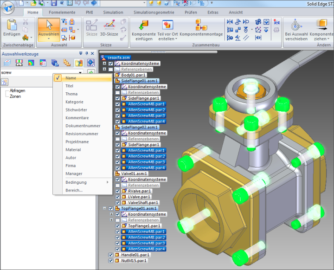Toggle NutM15.par:1 visibility checkbox
334x270 pixels.
pyautogui.click(x=110, y=261)
